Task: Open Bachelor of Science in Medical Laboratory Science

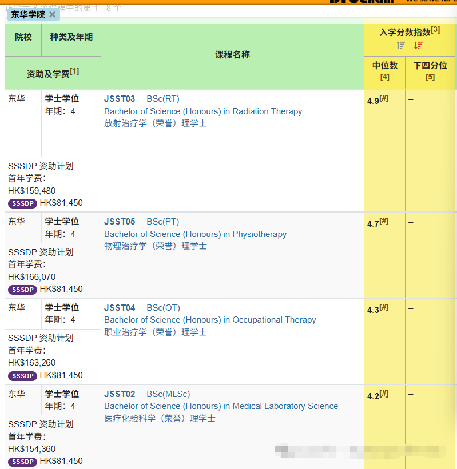Action: tap(221, 406)
